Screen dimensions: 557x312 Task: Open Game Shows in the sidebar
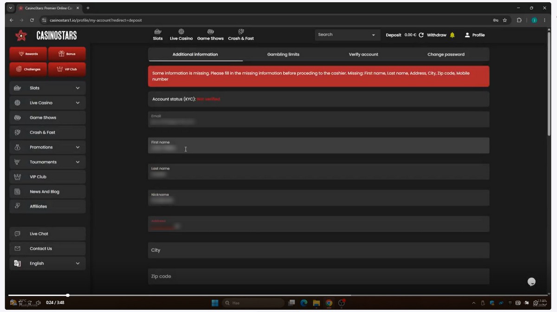[x=47, y=117]
